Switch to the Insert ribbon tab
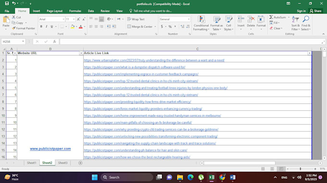The height and width of the screenshot is (183, 327). click(36, 11)
